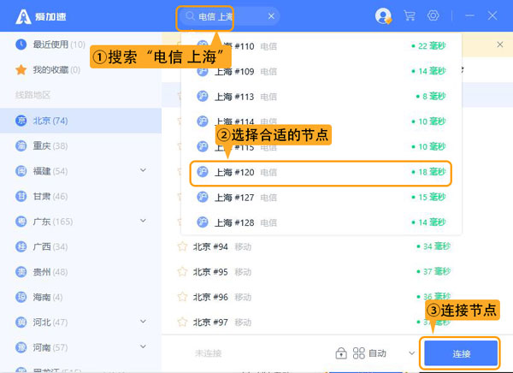The image size is (513, 373).
Task: Click the 22 毫秒 latency of #110
Action: pos(428,46)
